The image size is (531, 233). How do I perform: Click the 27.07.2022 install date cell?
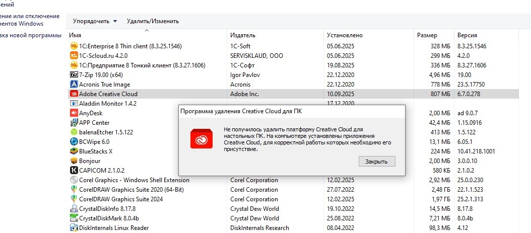tap(341, 189)
